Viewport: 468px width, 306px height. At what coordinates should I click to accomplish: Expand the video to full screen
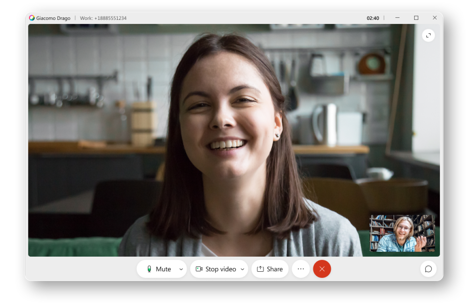tap(428, 35)
